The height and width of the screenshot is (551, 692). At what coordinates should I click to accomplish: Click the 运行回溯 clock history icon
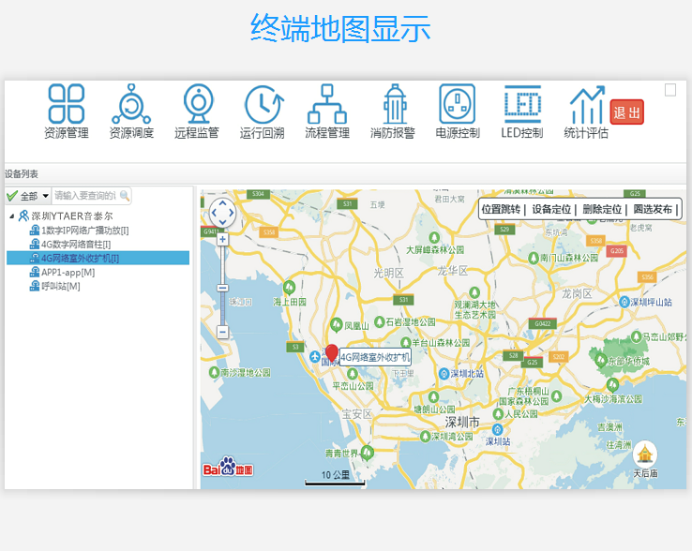point(263,111)
